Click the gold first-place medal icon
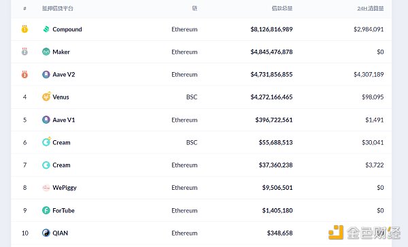408x247 pixels. [x=24, y=29]
